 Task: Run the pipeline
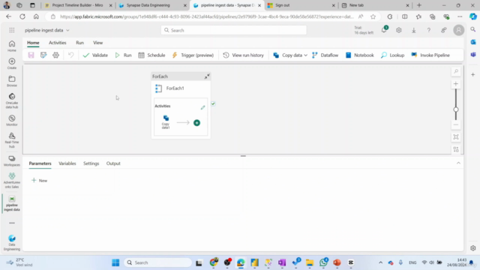pyautogui.click(x=123, y=55)
